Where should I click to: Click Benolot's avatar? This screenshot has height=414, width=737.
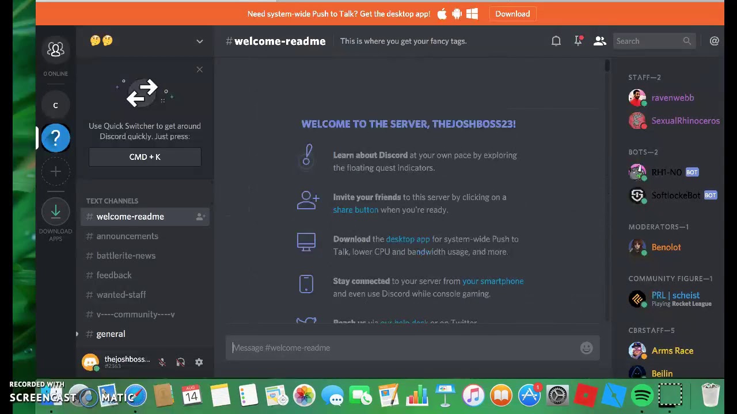(x=637, y=247)
